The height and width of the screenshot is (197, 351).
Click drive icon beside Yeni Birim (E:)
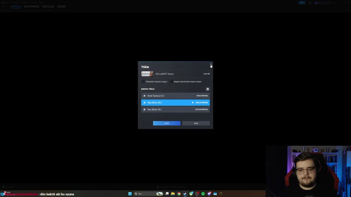pos(145,109)
